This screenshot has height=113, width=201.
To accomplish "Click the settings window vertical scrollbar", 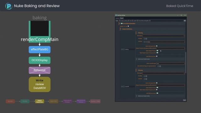I will [x=186, y=63].
